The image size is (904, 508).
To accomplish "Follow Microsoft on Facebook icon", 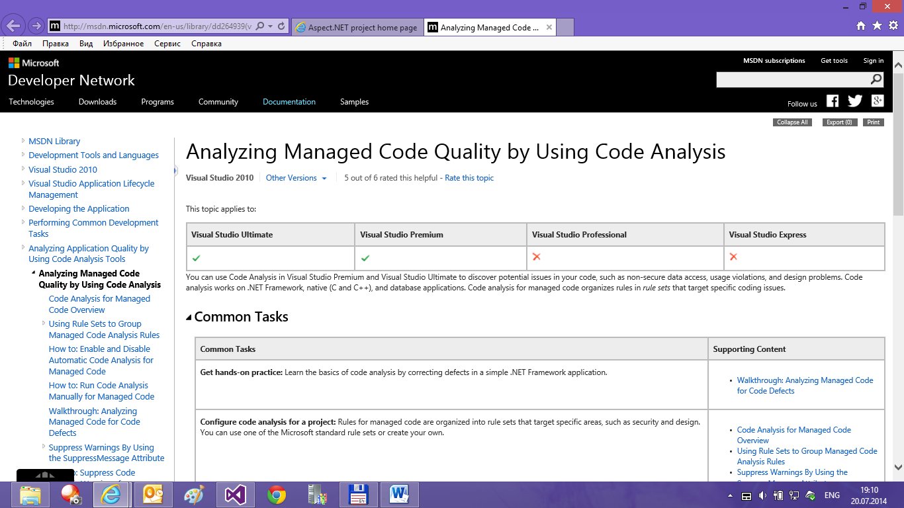I will [x=833, y=101].
